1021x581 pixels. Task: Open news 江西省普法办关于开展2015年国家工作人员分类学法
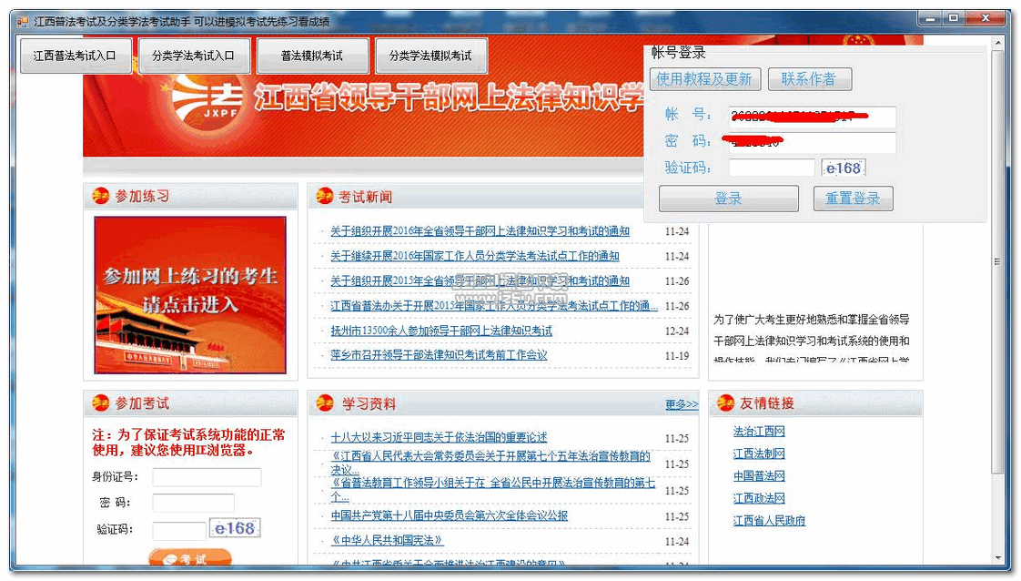(x=494, y=305)
